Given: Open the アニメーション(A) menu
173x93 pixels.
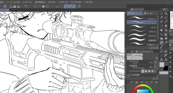Looking at the screenshot, I should coord(13,2).
